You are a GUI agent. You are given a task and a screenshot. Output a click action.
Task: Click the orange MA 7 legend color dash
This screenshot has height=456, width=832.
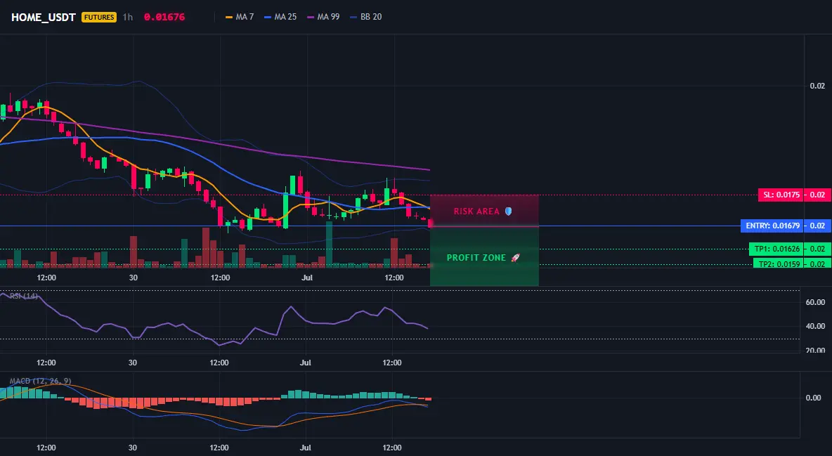pos(229,17)
